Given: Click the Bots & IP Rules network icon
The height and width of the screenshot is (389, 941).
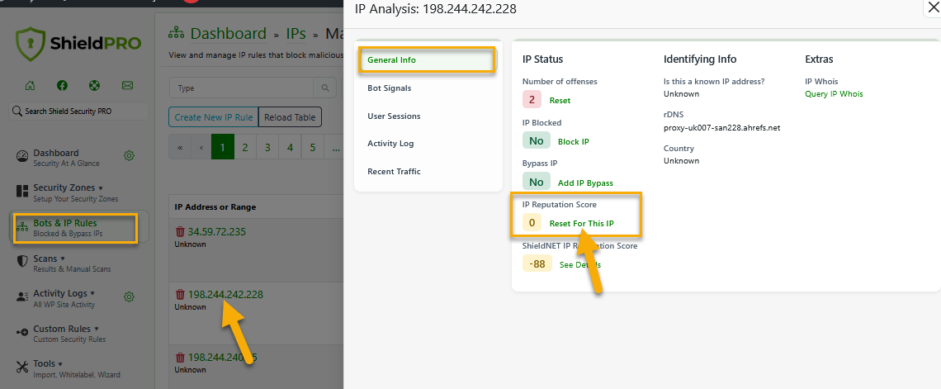Looking at the screenshot, I should (22, 227).
